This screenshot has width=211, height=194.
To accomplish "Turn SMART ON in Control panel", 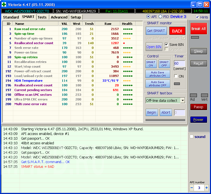I will [x=151, y=64].
